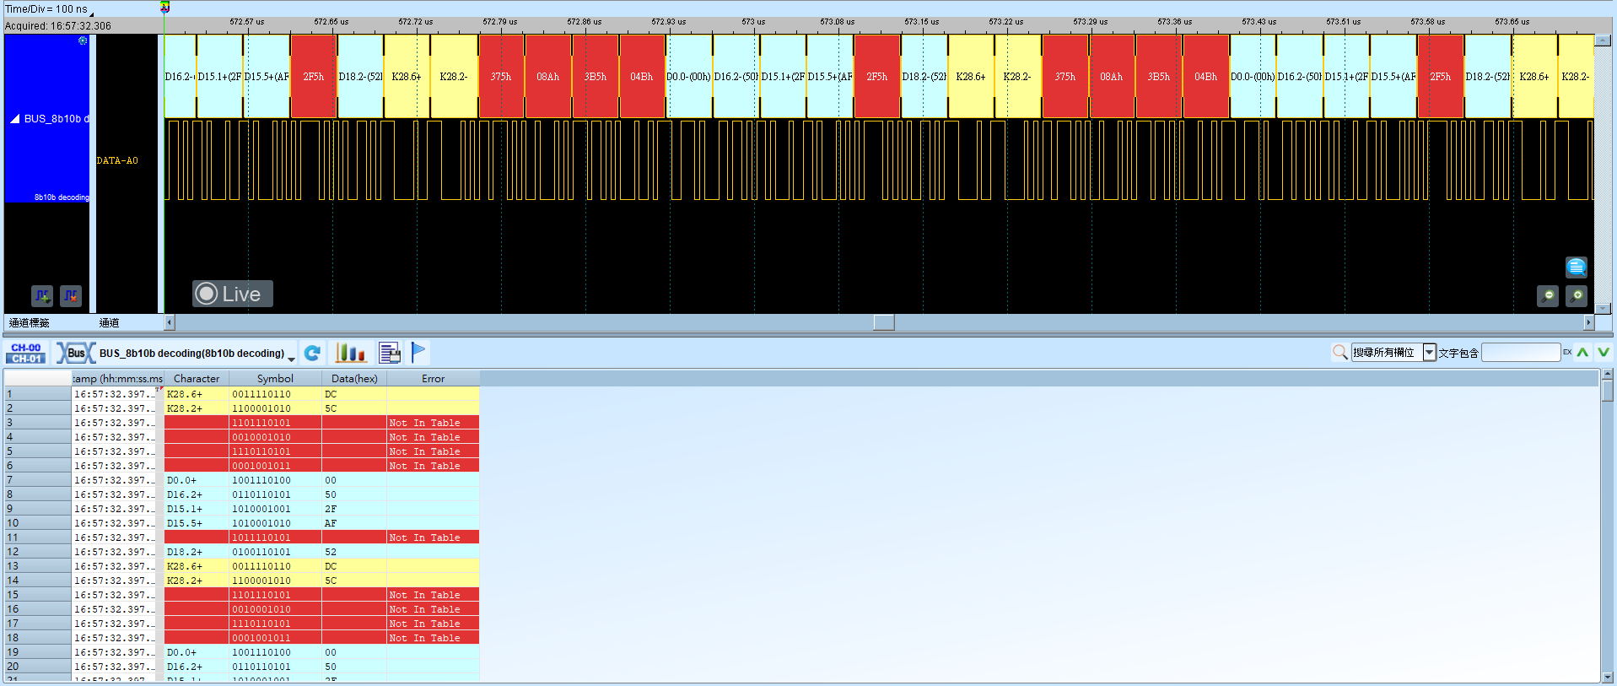Add a new waveform channel

(x=42, y=296)
